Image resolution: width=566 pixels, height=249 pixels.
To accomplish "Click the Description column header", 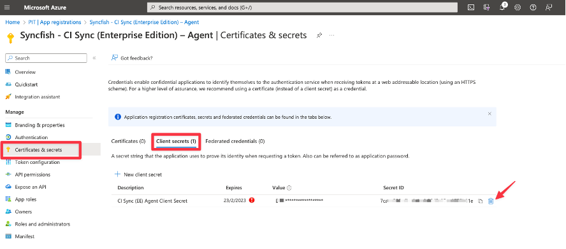I will tap(131, 188).
